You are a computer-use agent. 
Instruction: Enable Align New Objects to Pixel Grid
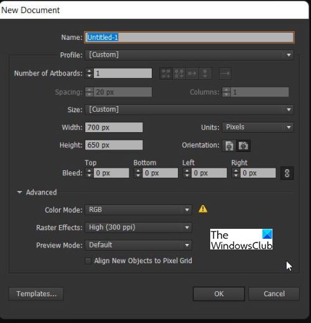(88, 261)
